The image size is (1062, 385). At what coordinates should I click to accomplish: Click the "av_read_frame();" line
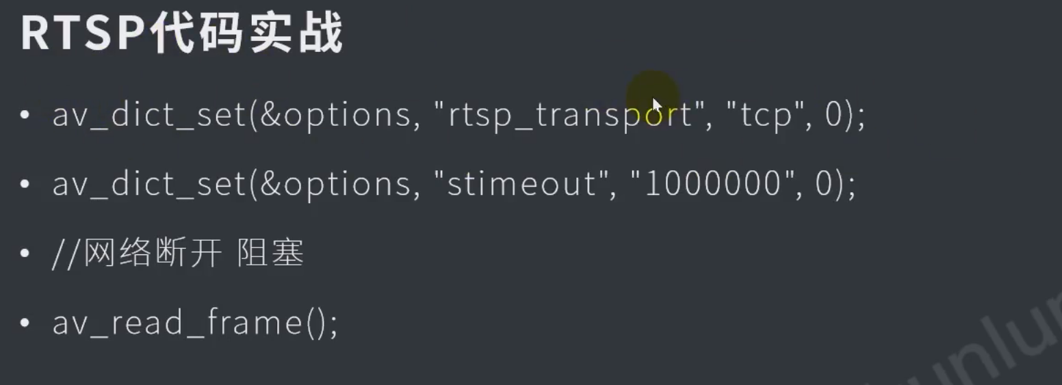(195, 323)
